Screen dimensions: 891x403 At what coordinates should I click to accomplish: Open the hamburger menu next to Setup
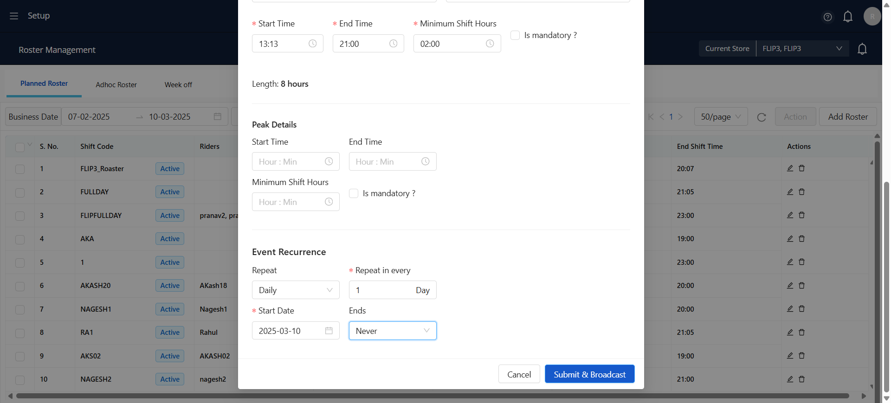point(14,16)
